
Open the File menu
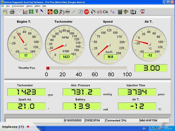pyautogui.click(x=3, y=6)
